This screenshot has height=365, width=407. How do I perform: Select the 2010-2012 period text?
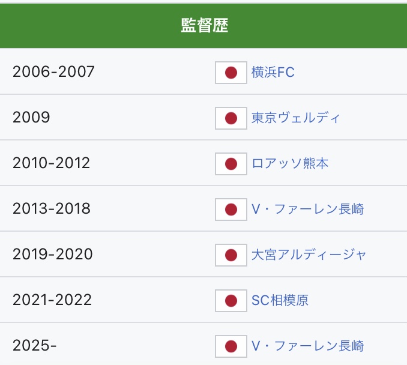pyautogui.click(x=52, y=163)
